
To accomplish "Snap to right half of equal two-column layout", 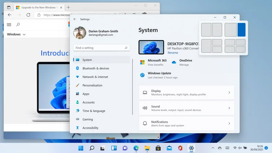I will [217, 30].
